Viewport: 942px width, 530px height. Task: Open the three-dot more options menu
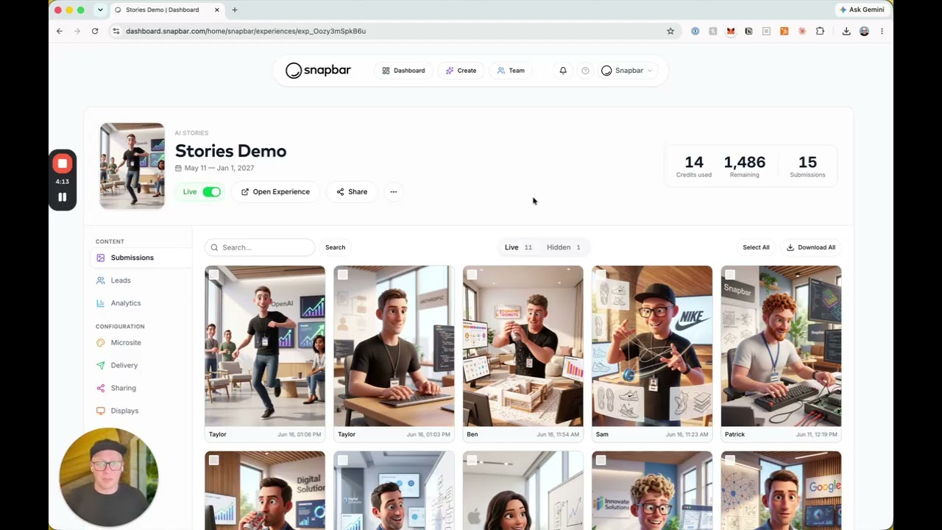[394, 191]
